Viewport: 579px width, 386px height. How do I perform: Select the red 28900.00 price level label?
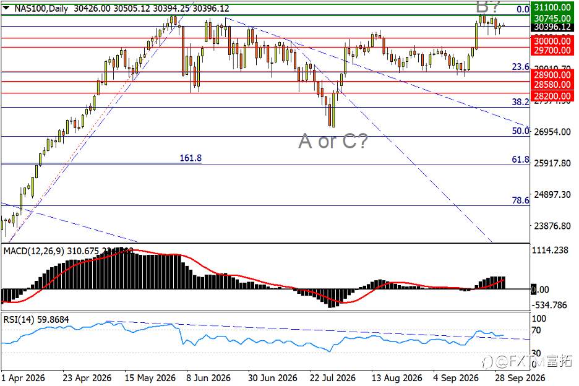pos(552,75)
